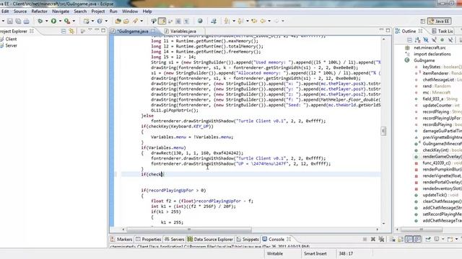Image resolution: width=462 pixels, height=259 pixels.
Task: Click the Open Task folder icon
Action: click(126, 21)
